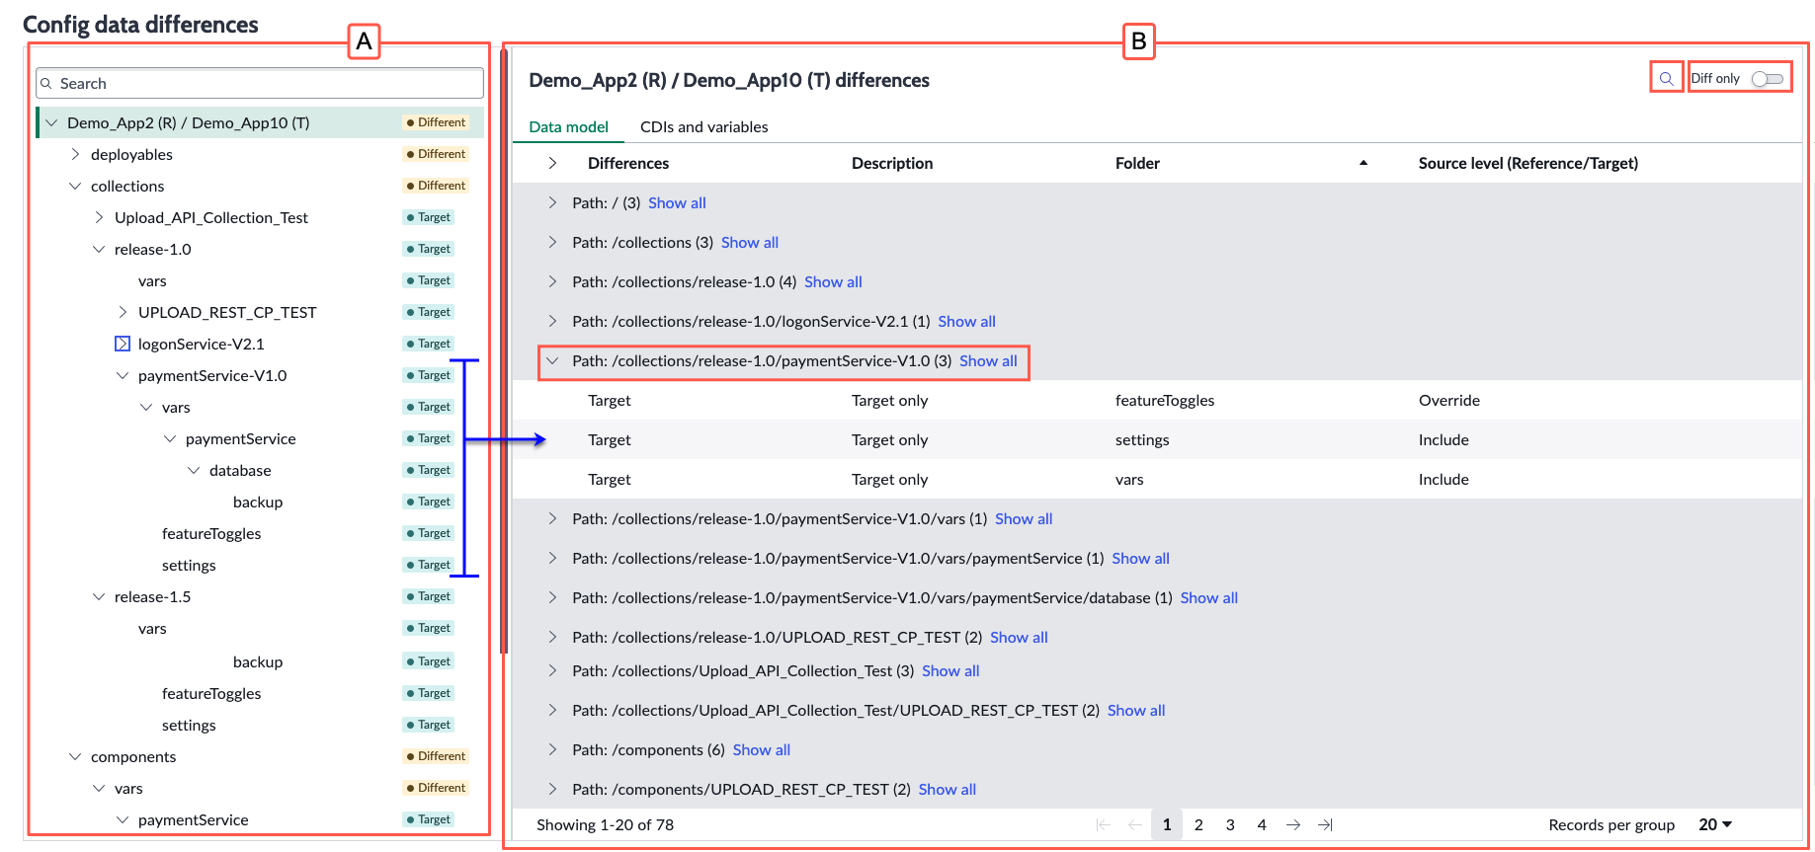Click the Different badge beside deployables
This screenshot has width=1815, height=852.
[436, 154]
